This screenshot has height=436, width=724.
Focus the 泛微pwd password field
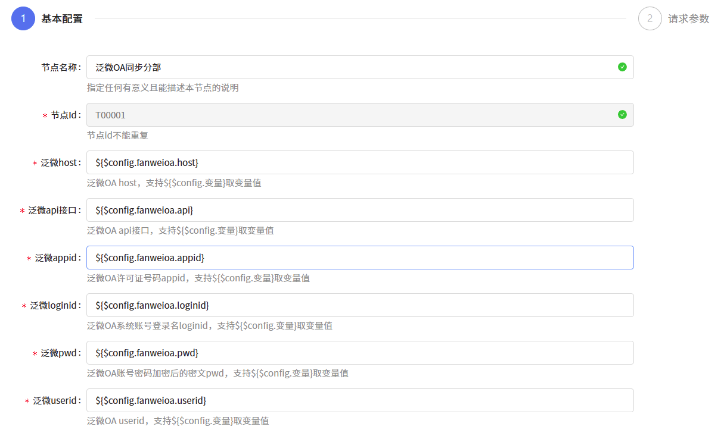pyautogui.click(x=358, y=352)
